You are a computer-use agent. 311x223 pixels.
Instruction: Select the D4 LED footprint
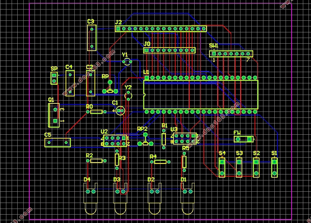91,199
